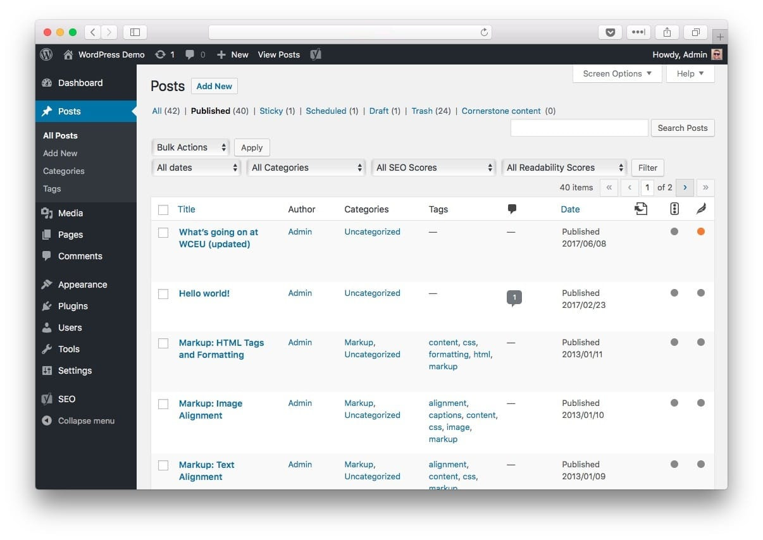763x540 pixels.
Task: Open the Bulk Actions dropdown
Action: [190, 147]
